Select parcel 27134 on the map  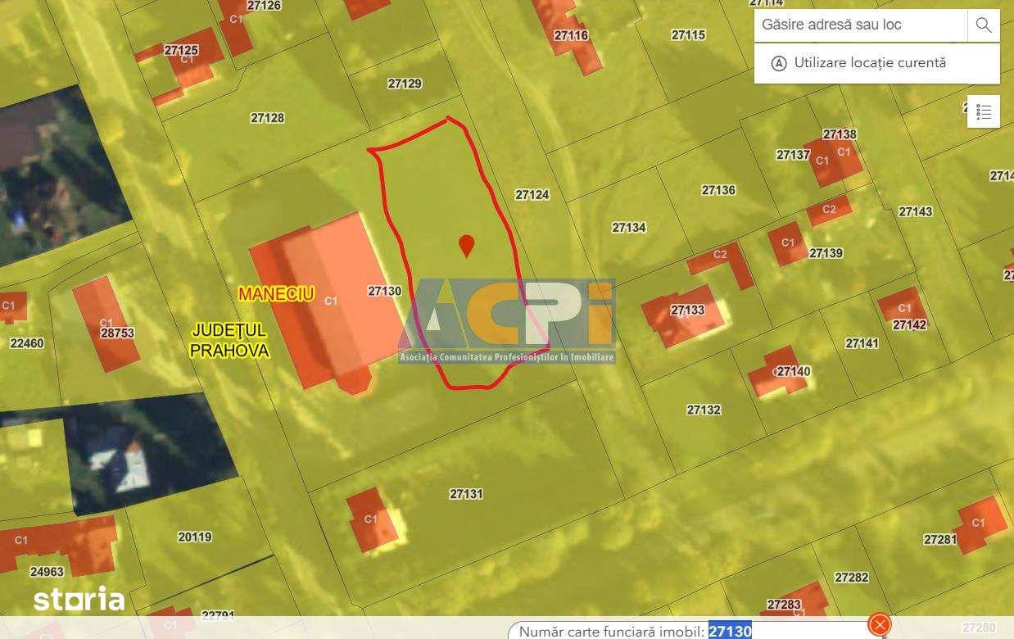pyautogui.click(x=629, y=228)
